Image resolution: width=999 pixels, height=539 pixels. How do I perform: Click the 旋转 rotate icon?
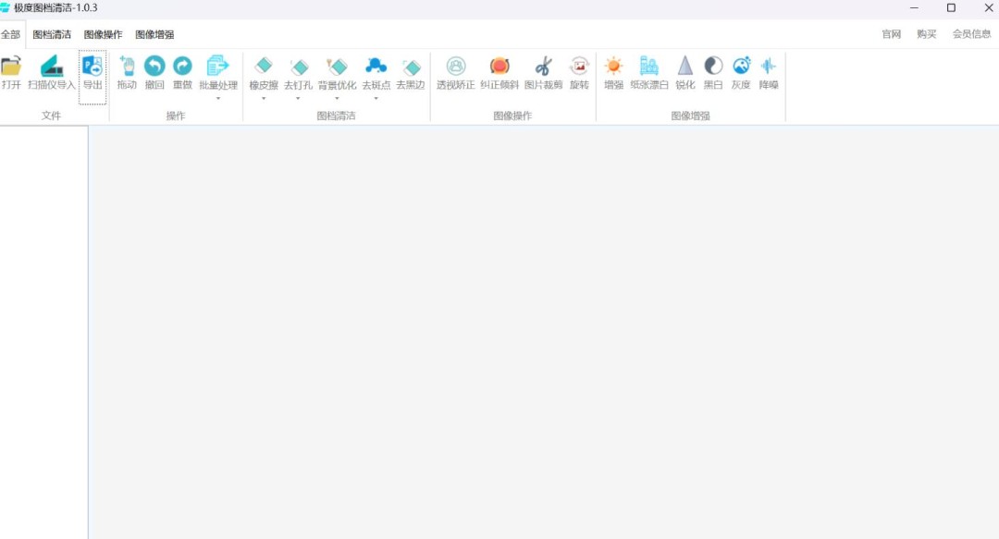tap(579, 67)
